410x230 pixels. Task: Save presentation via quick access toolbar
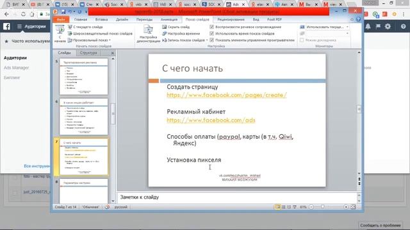pyautogui.click(x=63, y=12)
